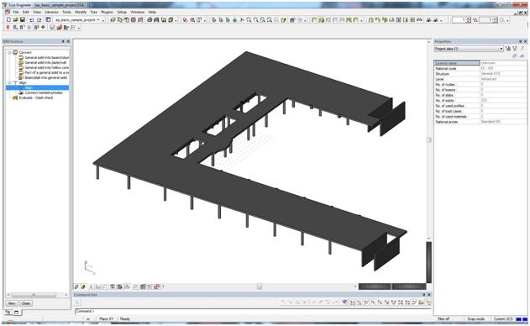Open the Plugins menu
Image resolution: width=530 pixels, height=326 pixels.
point(107,12)
